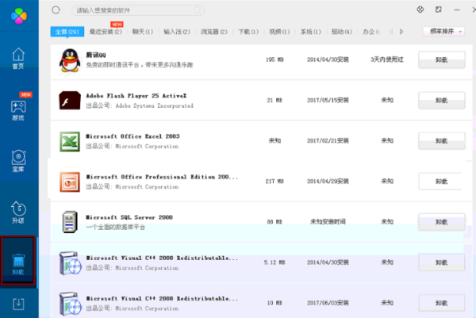Viewport: 476px width, 318px height.
Task: Click the 3天内使用过 usage text for QQ
Action: click(387, 59)
